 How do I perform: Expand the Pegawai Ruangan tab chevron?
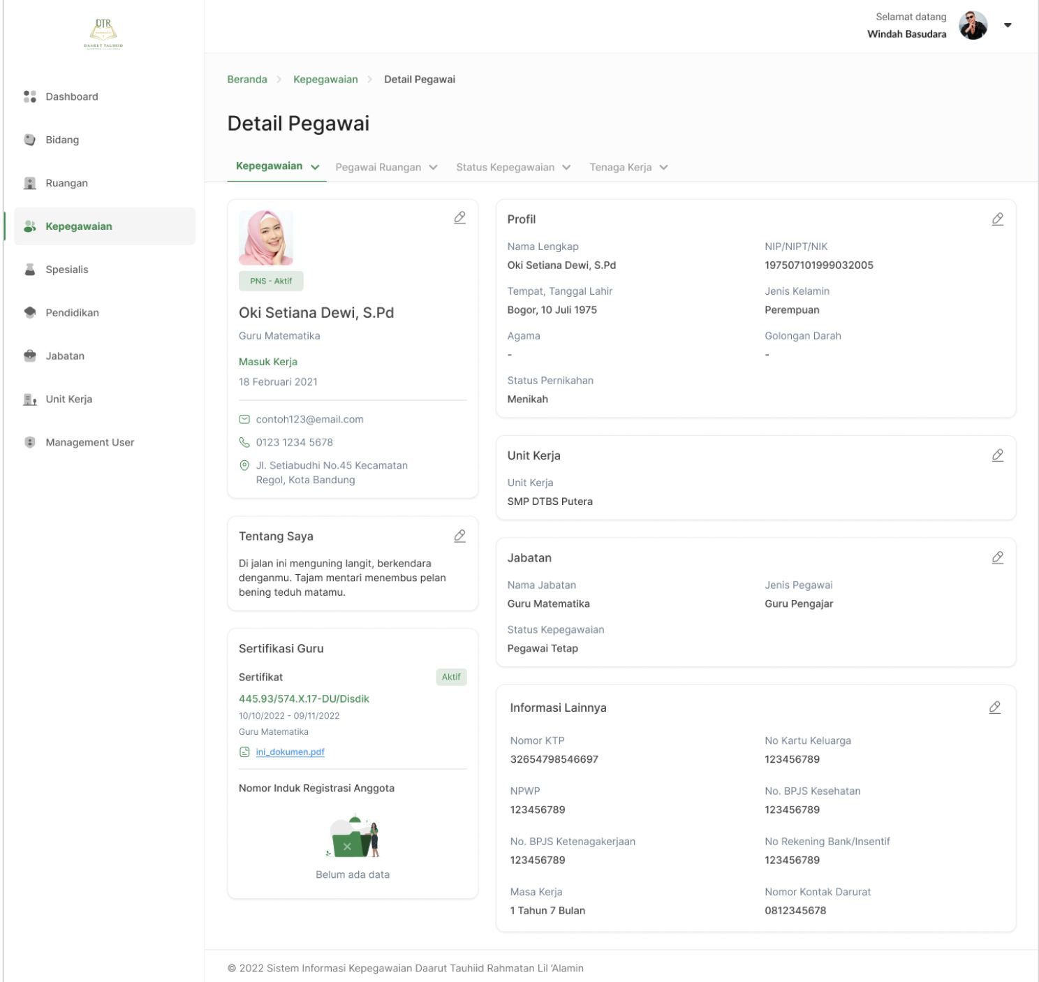click(x=433, y=168)
